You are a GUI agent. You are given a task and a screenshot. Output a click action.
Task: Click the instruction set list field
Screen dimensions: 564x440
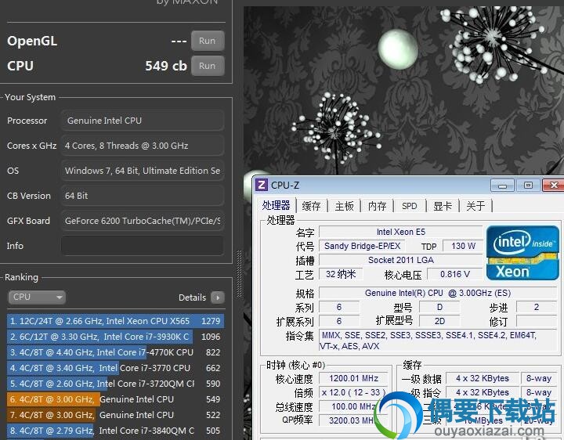coord(438,341)
